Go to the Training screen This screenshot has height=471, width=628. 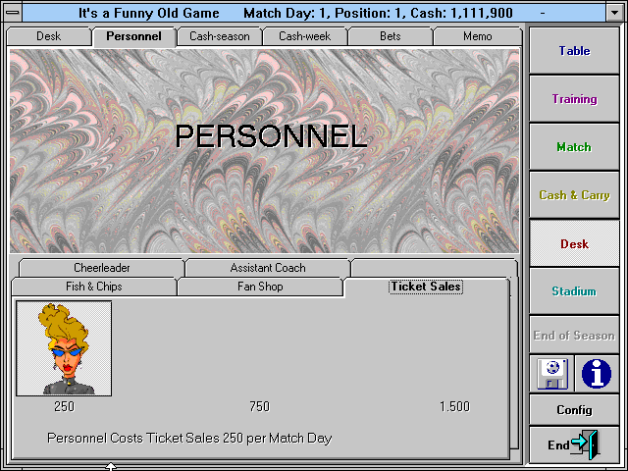[574, 99]
